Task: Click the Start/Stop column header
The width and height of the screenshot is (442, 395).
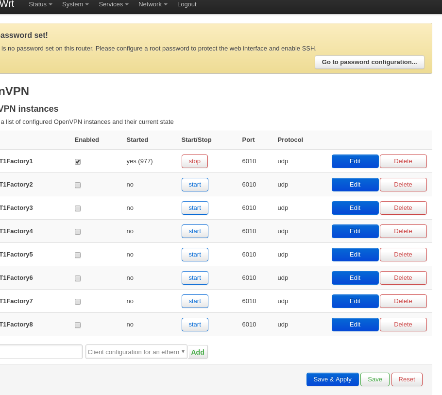Action: [196, 140]
